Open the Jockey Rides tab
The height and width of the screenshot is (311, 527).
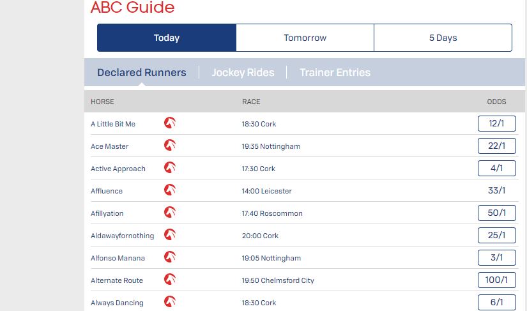243,73
